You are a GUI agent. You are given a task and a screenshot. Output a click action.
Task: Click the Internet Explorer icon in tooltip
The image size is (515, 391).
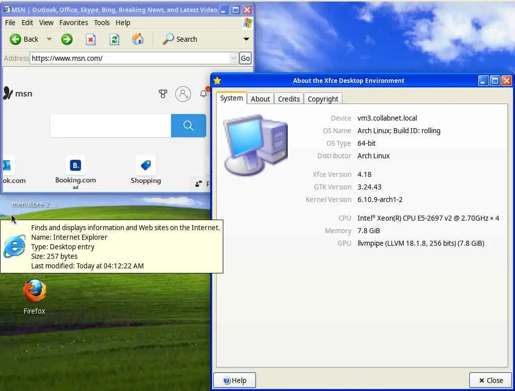pyautogui.click(x=15, y=246)
